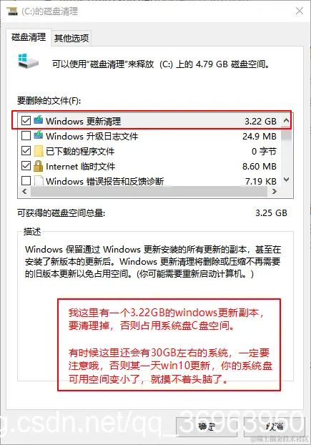Switch to 其他选项 tab
311x445 pixels.
(x=71, y=38)
